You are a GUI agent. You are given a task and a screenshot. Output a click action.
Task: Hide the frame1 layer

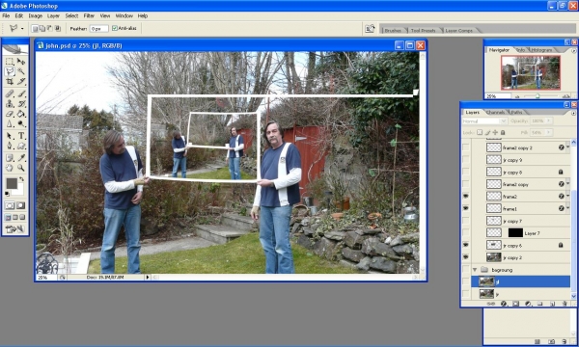pyautogui.click(x=466, y=208)
